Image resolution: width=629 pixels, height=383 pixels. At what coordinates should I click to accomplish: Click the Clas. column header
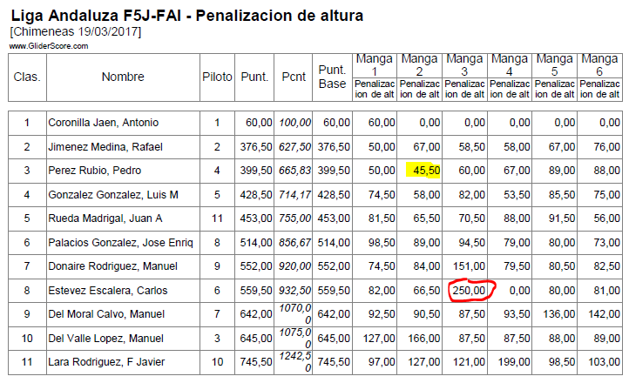[x=26, y=77]
